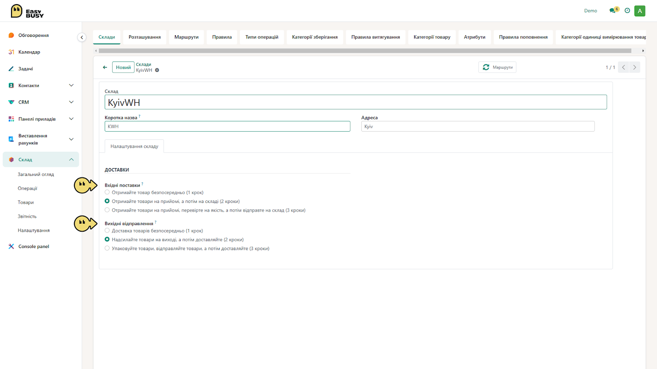This screenshot has height=369, width=657.
Task: Expand the Контакти sidebar menu
Action: coord(71,85)
